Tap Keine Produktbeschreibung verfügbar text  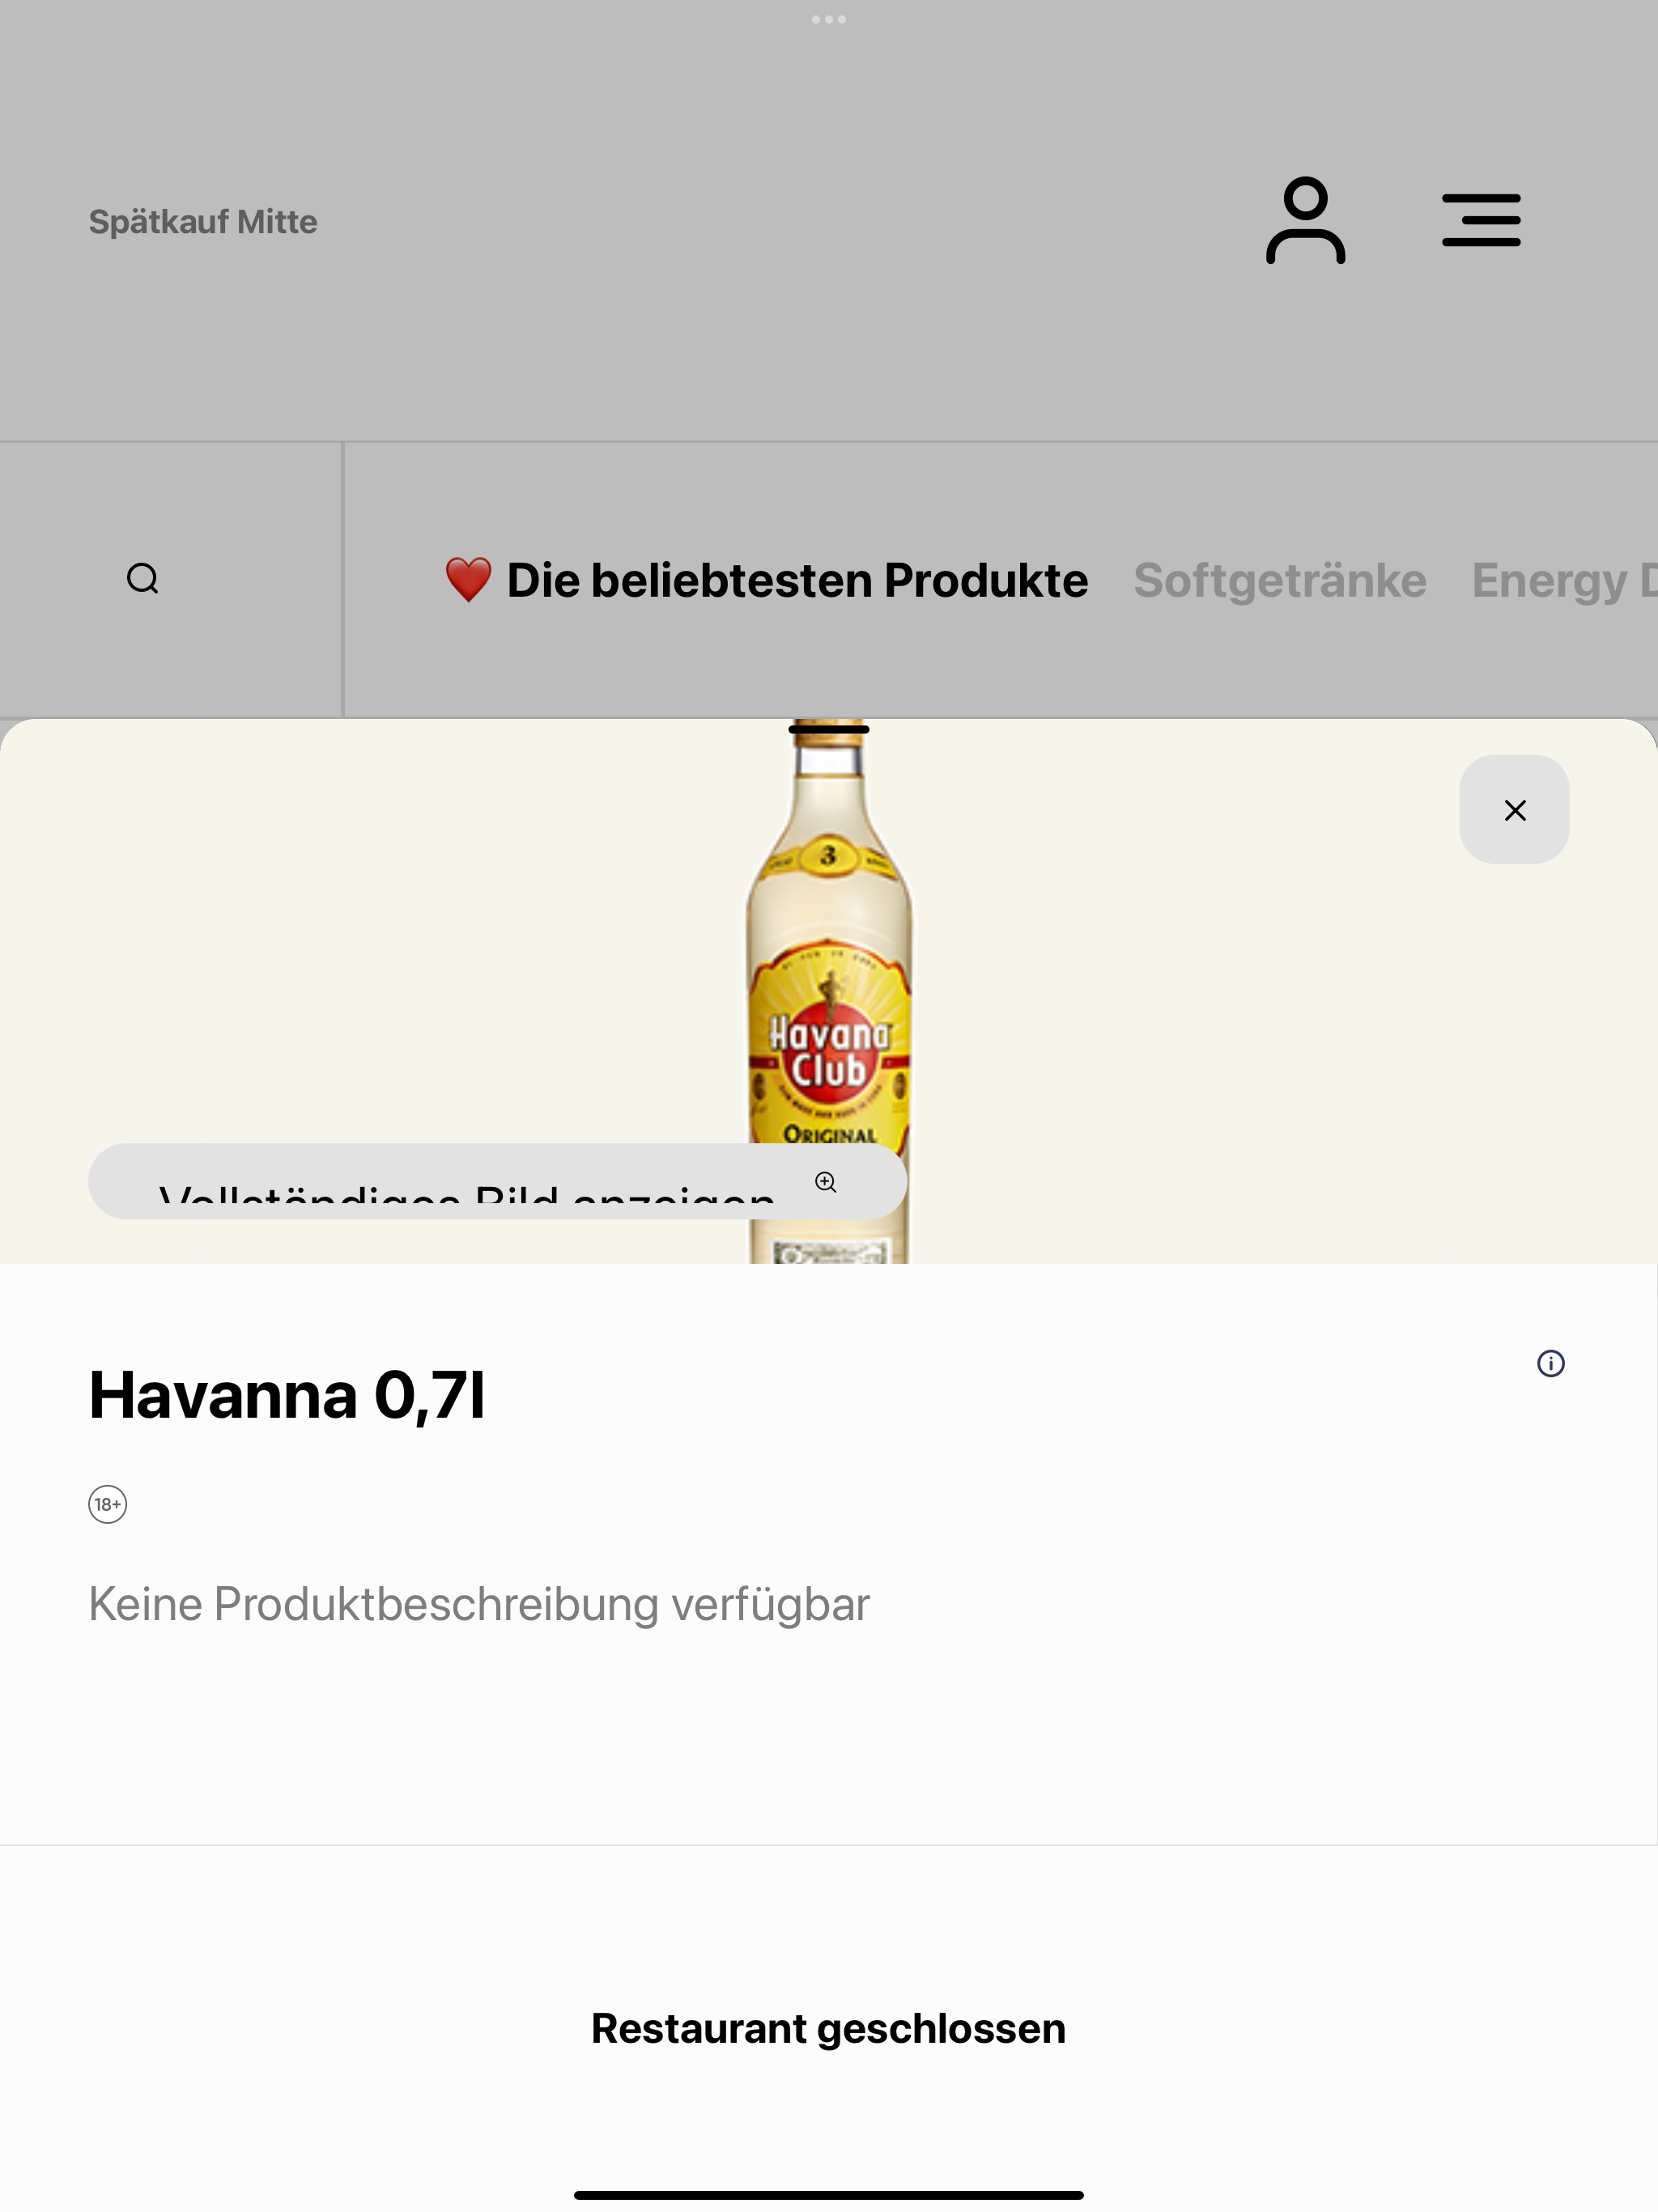tap(479, 1604)
